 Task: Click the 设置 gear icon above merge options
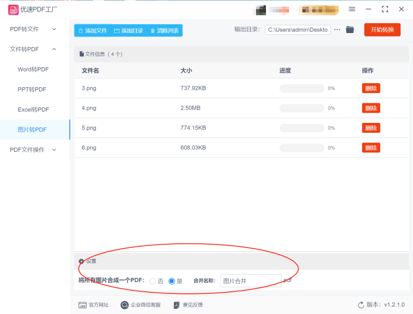pyautogui.click(x=81, y=261)
